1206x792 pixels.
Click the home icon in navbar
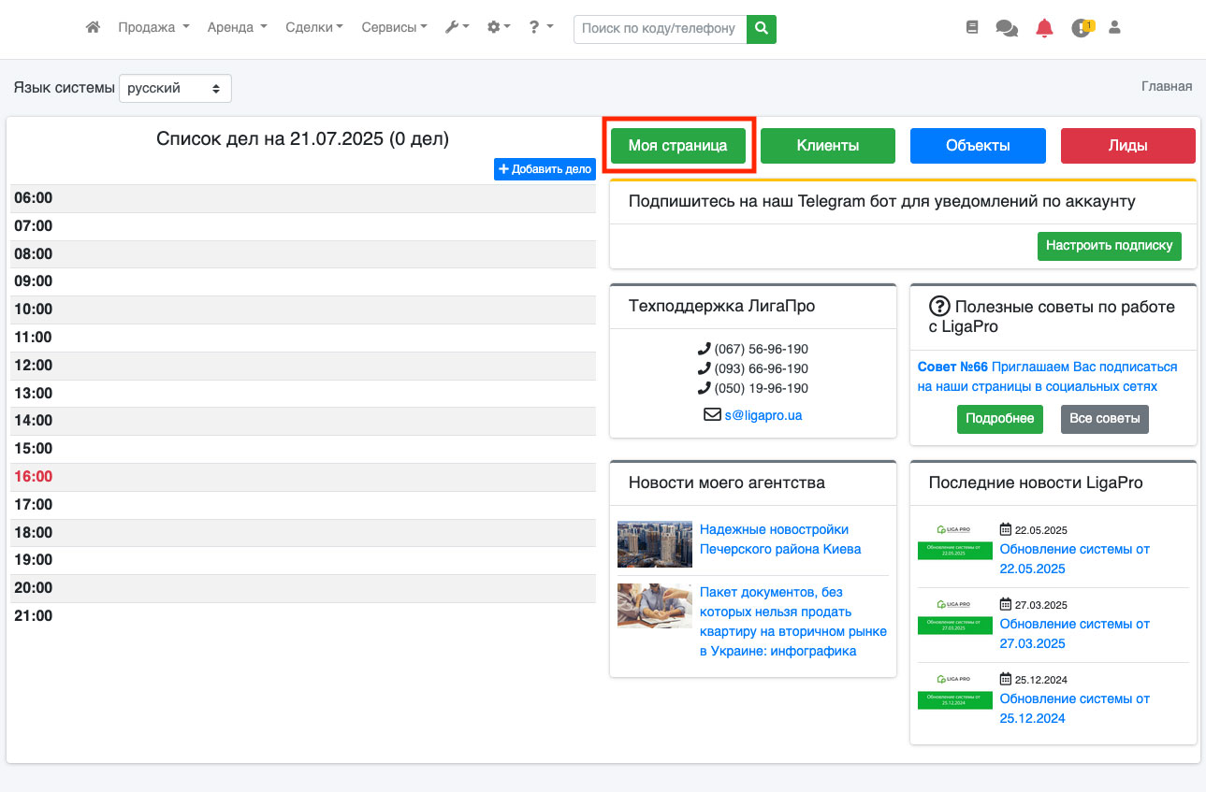93,28
